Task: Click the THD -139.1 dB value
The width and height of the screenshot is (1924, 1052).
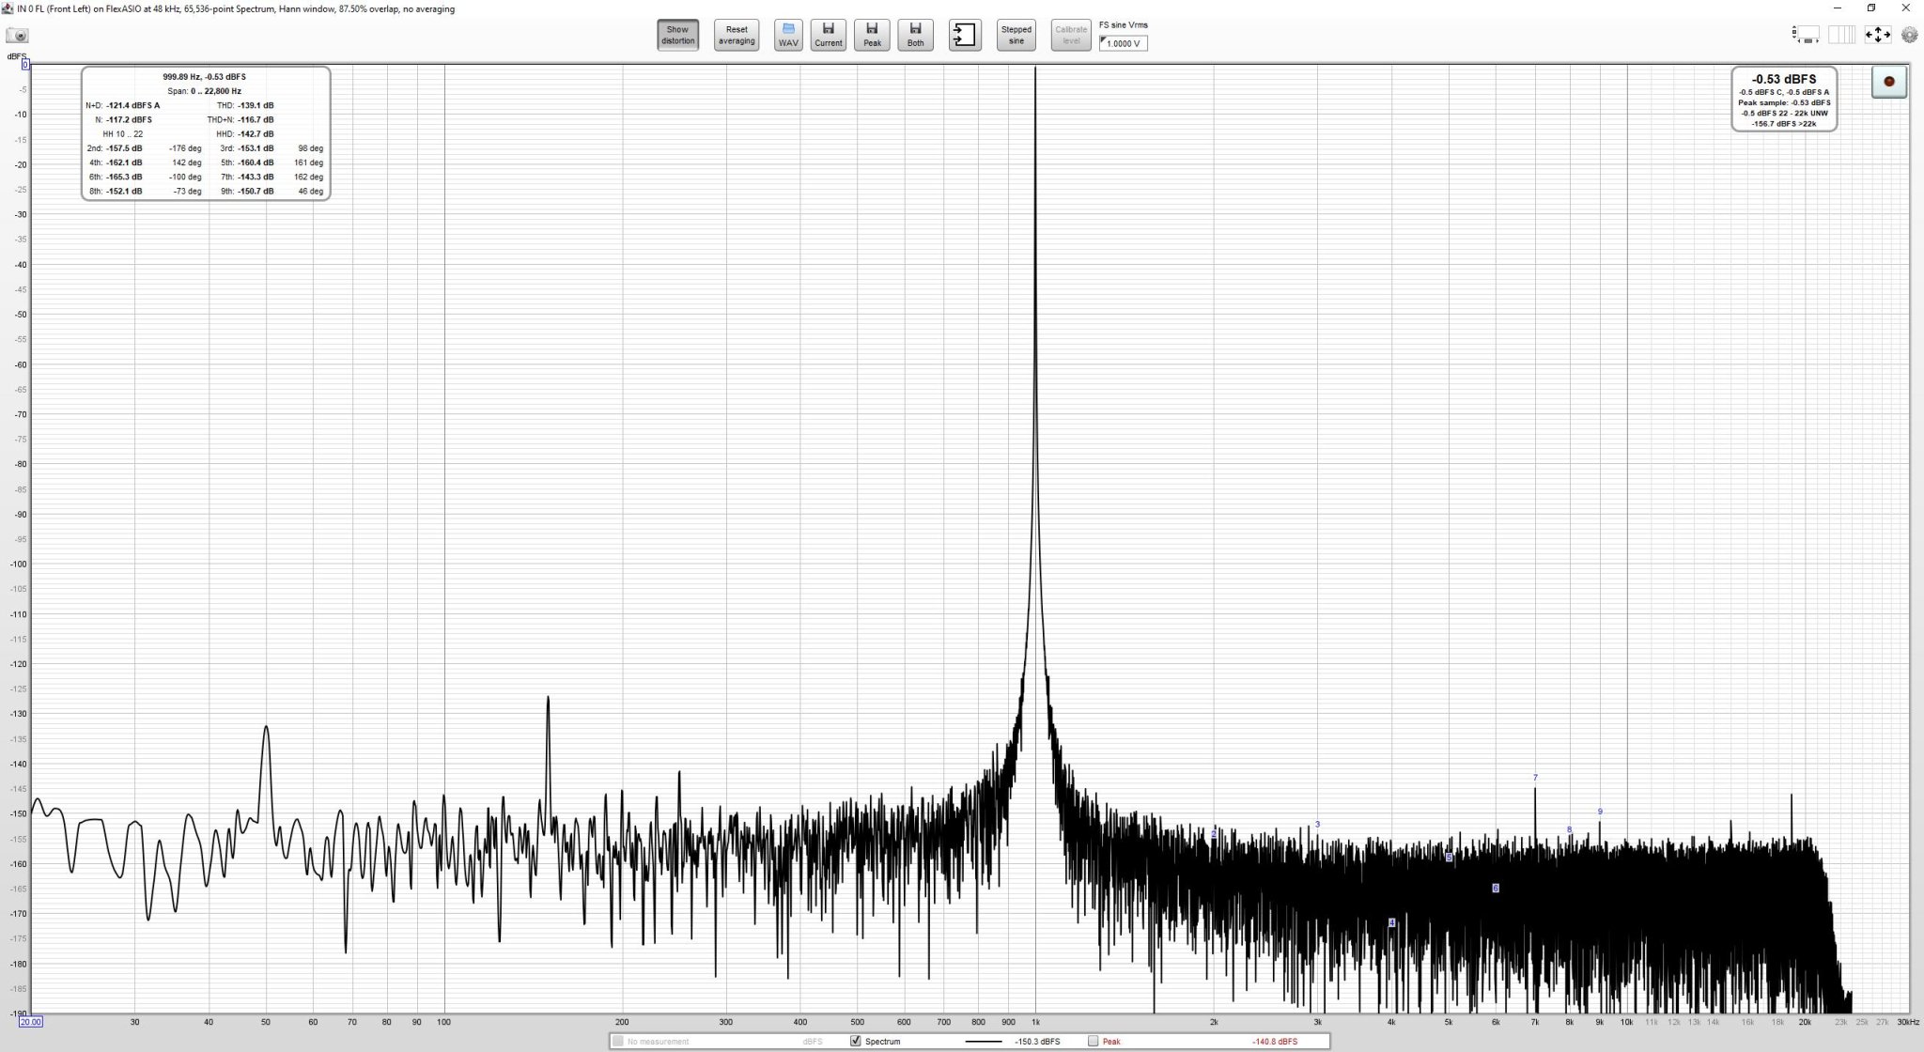Action: pyautogui.click(x=256, y=105)
